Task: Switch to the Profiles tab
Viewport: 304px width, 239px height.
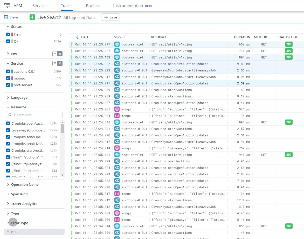Action: (x=93, y=5)
